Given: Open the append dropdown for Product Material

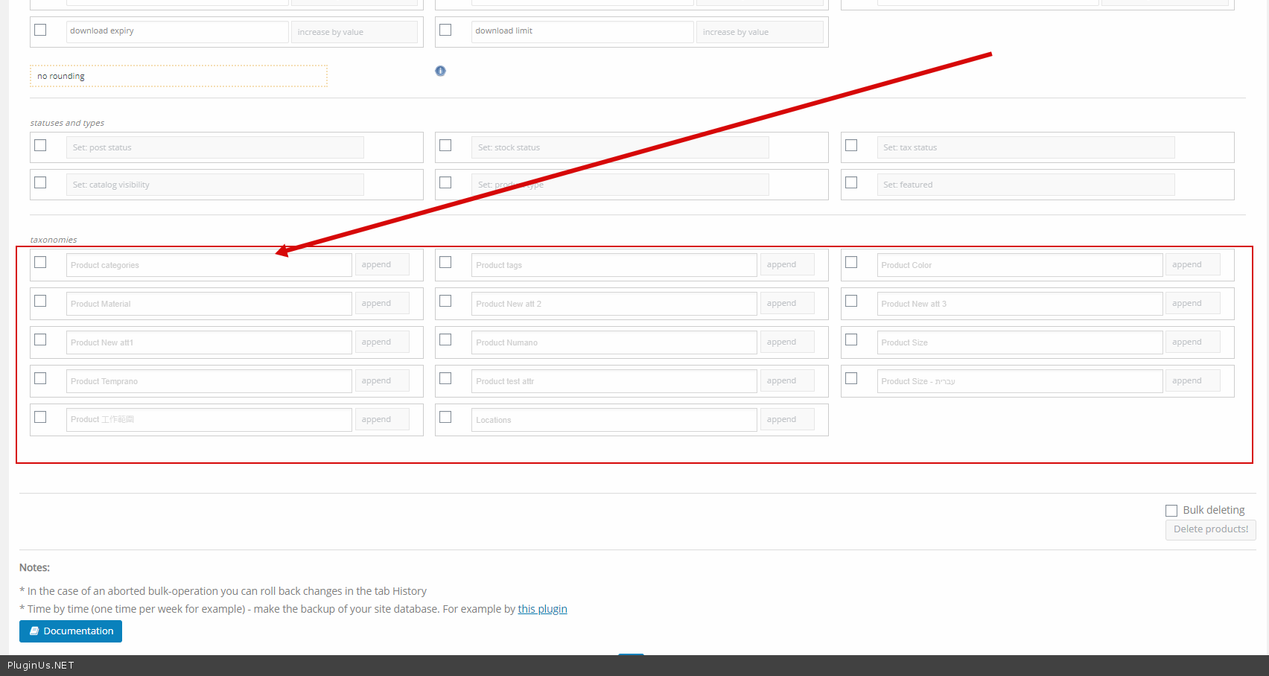Looking at the screenshot, I should pos(382,303).
